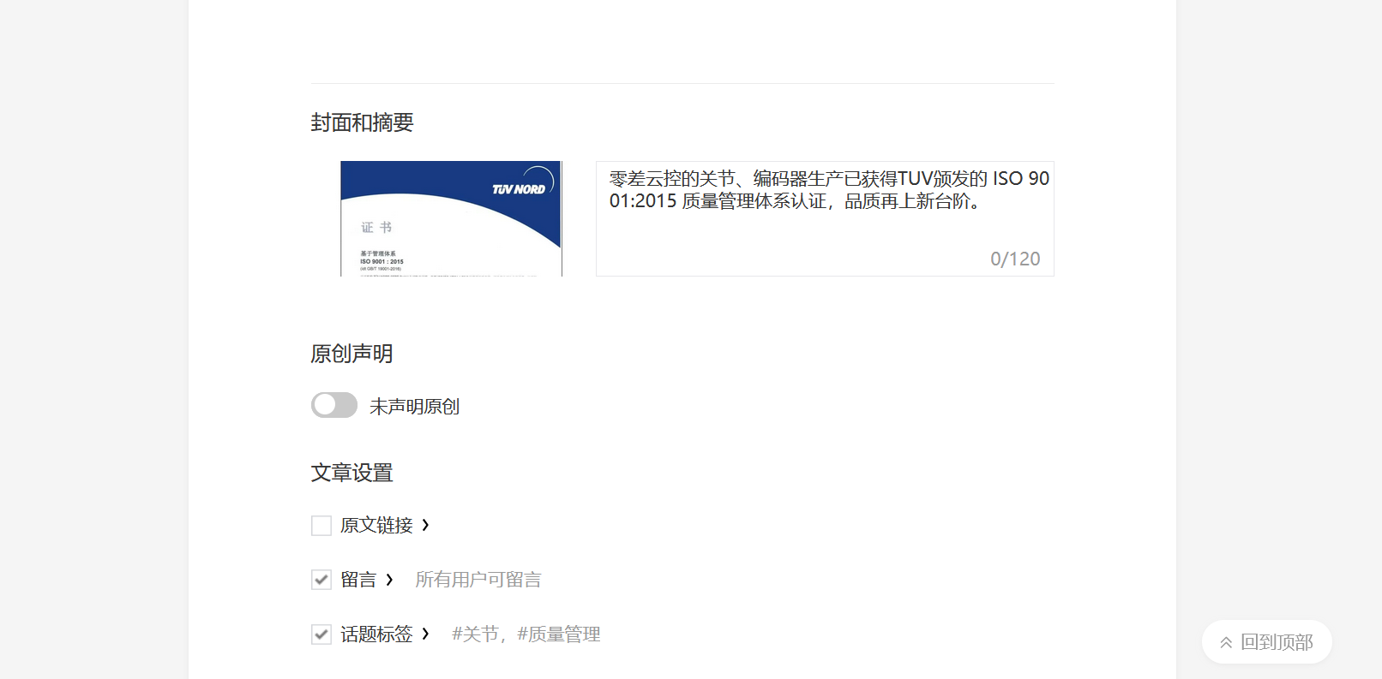This screenshot has height=679, width=1382.
Task: Click the #关节, #质量管理 tags text
Action: point(526,634)
